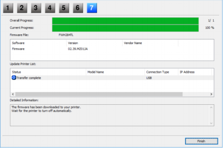Click 'The firmware has been downloaded' message

tap(46, 107)
